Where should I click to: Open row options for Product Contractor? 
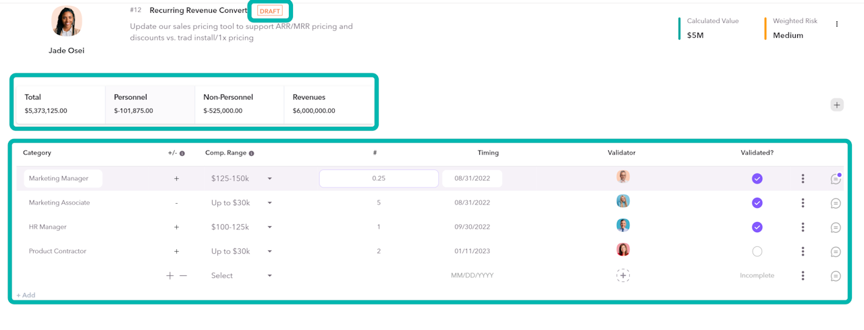point(803,252)
